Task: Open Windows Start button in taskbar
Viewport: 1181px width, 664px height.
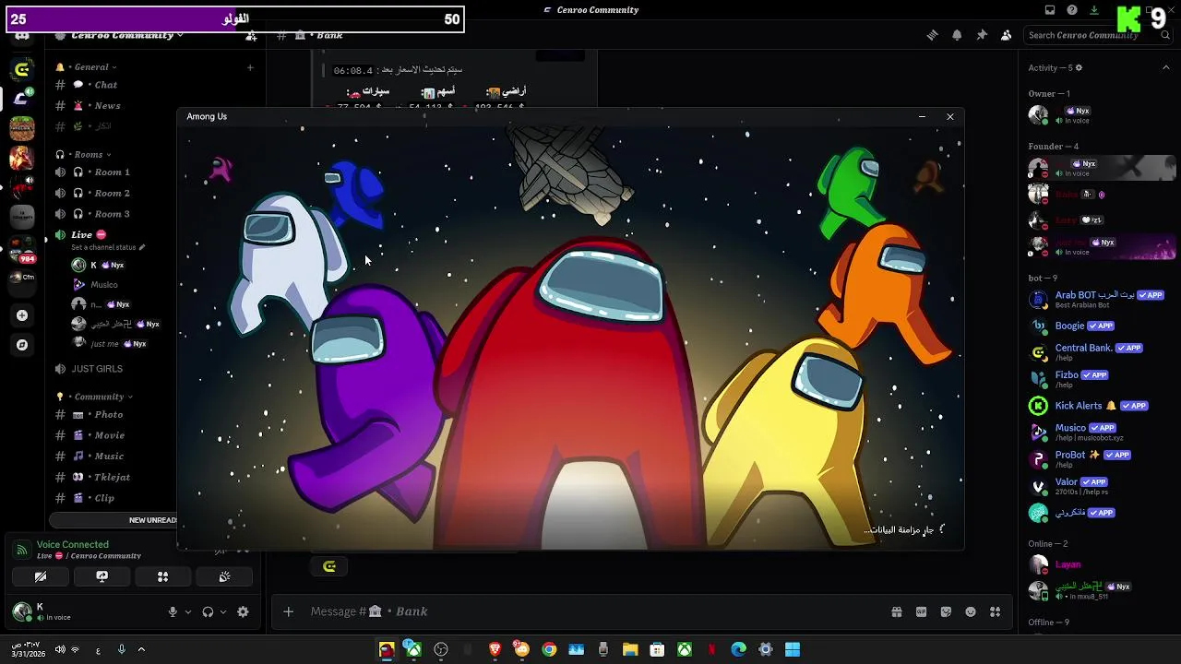Action: tap(793, 649)
